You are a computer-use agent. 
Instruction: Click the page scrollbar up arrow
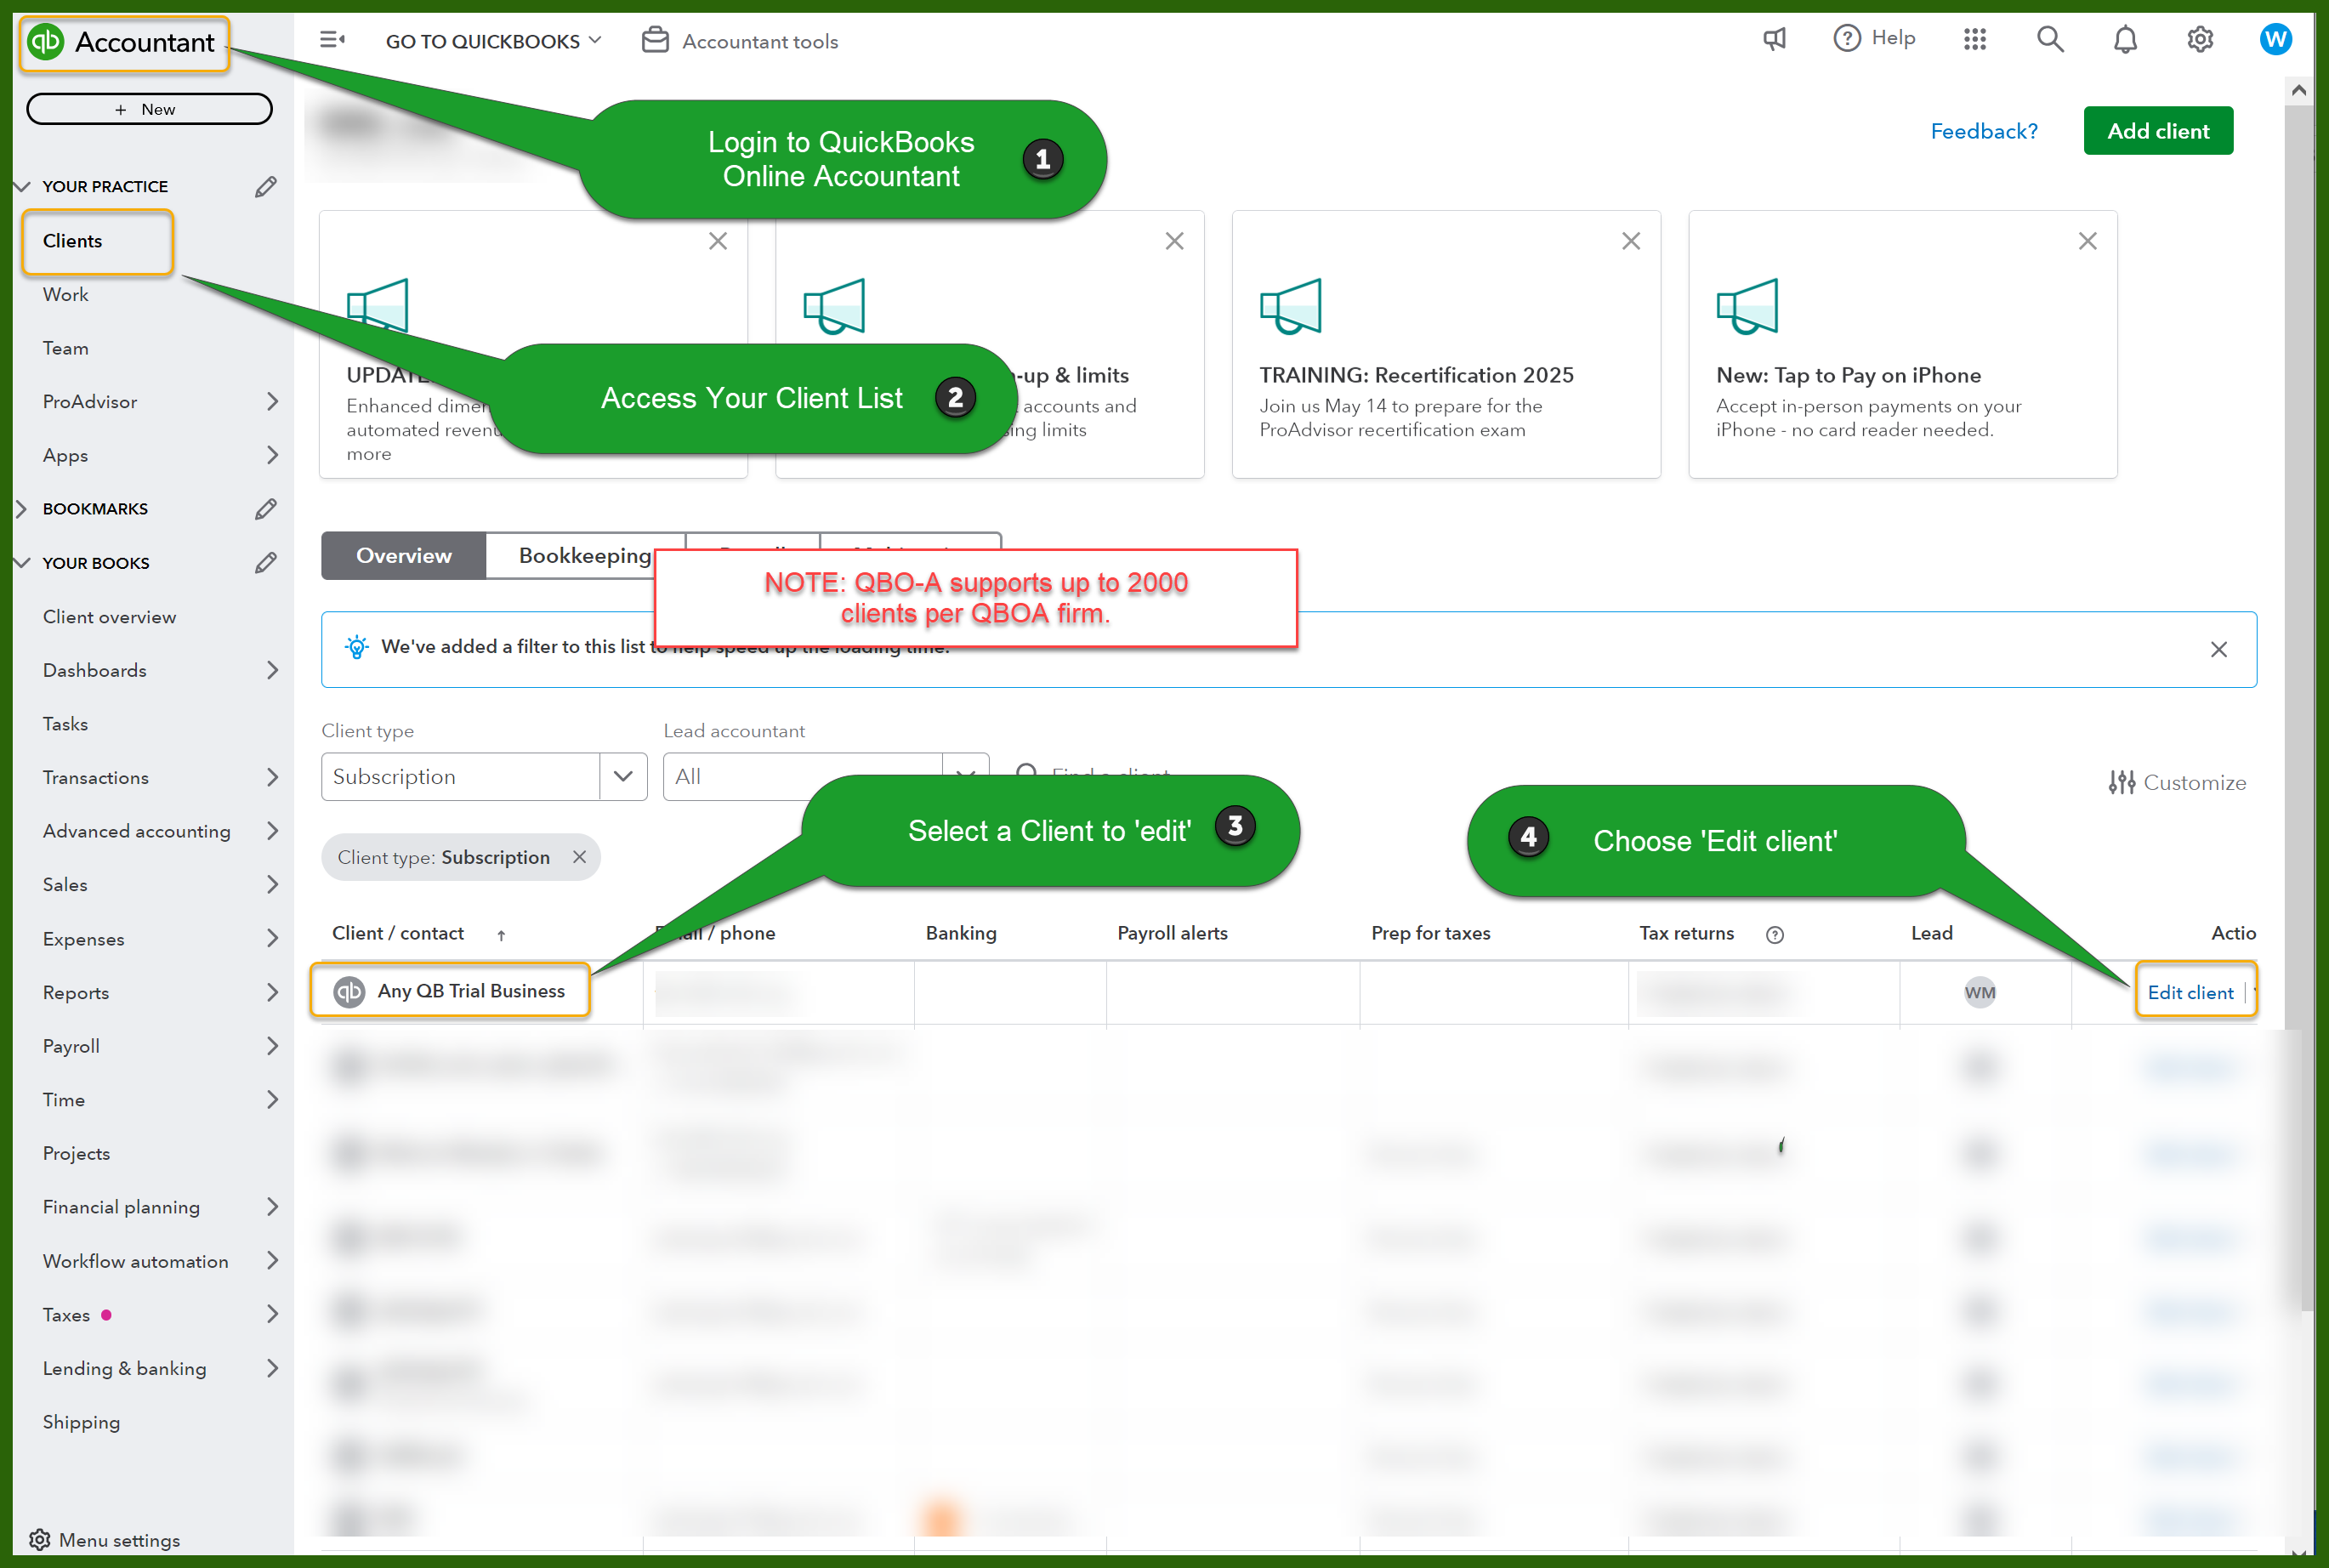point(2298,91)
